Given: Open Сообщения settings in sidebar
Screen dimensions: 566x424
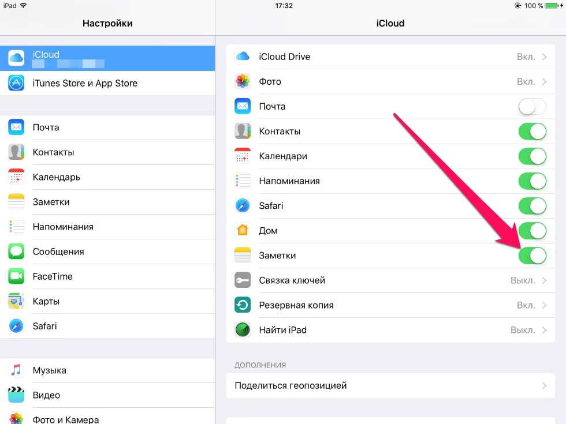Looking at the screenshot, I should pyautogui.click(x=107, y=252).
